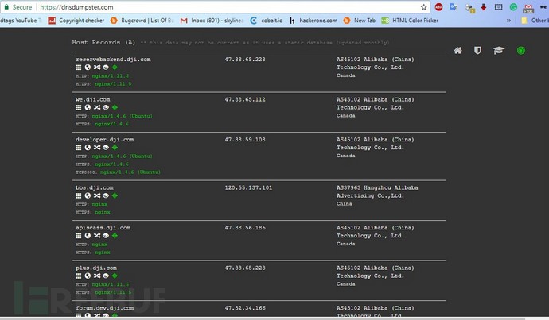Image resolution: width=549 pixels, height=320 pixels.
Task: Click AS37963 Hangzhou Alibaba text
Action: (377, 187)
